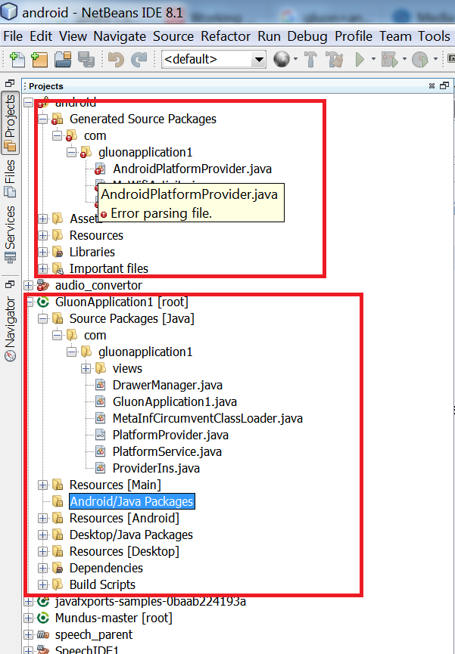Click the Redo arrow icon
The height and width of the screenshot is (654, 455).
click(139, 60)
